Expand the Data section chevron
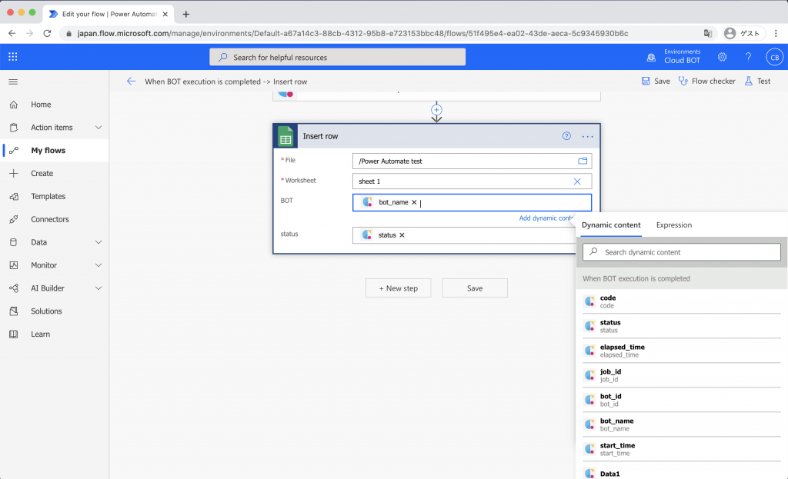 98,242
